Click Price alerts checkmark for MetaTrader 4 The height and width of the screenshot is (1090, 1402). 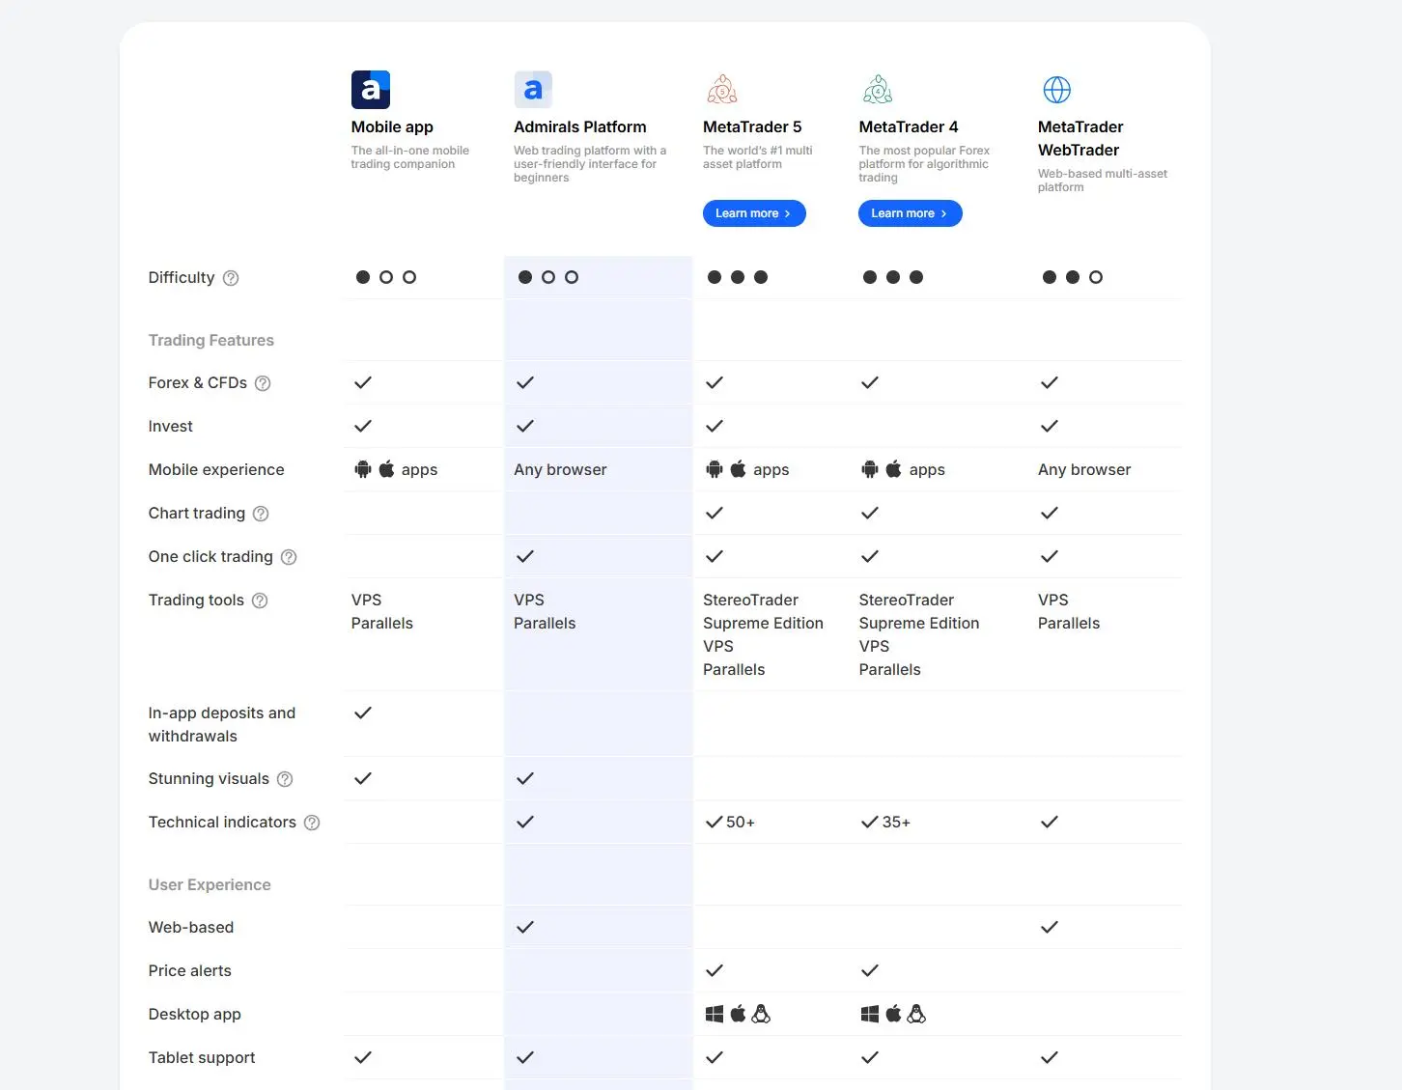click(x=870, y=970)
